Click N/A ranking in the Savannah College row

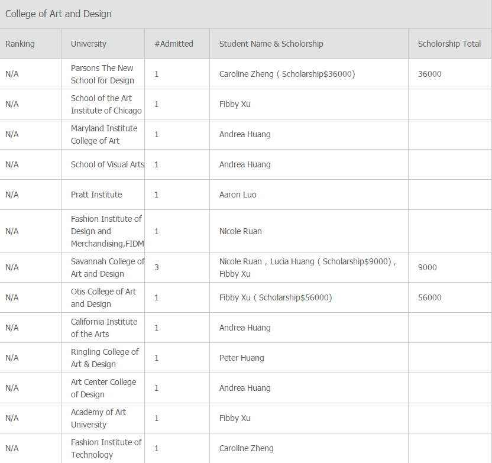click(x=12, y=267)
